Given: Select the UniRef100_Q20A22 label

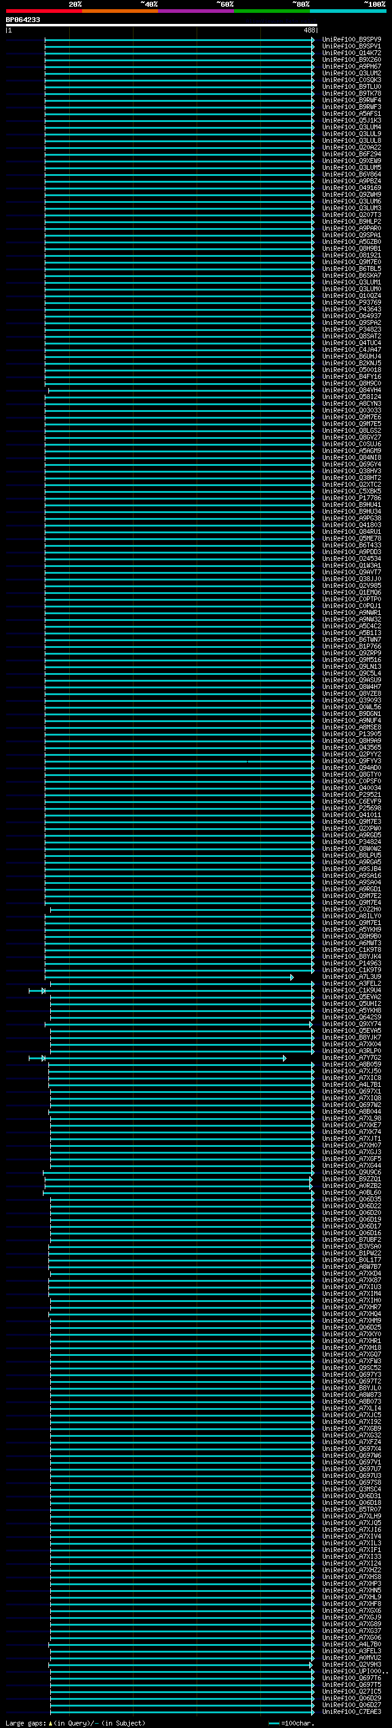Looking at the screenshot, I should point(352,148).
